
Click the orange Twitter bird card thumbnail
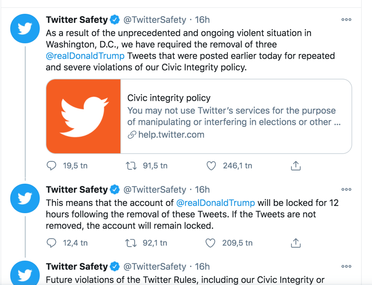(x=84, y=116)
